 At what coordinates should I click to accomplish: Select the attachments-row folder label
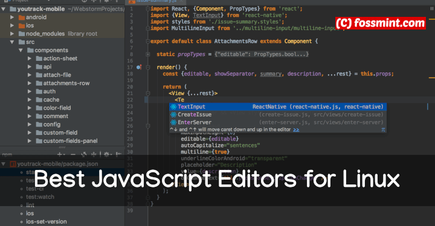pyautogui.click(x=66, y=83)
